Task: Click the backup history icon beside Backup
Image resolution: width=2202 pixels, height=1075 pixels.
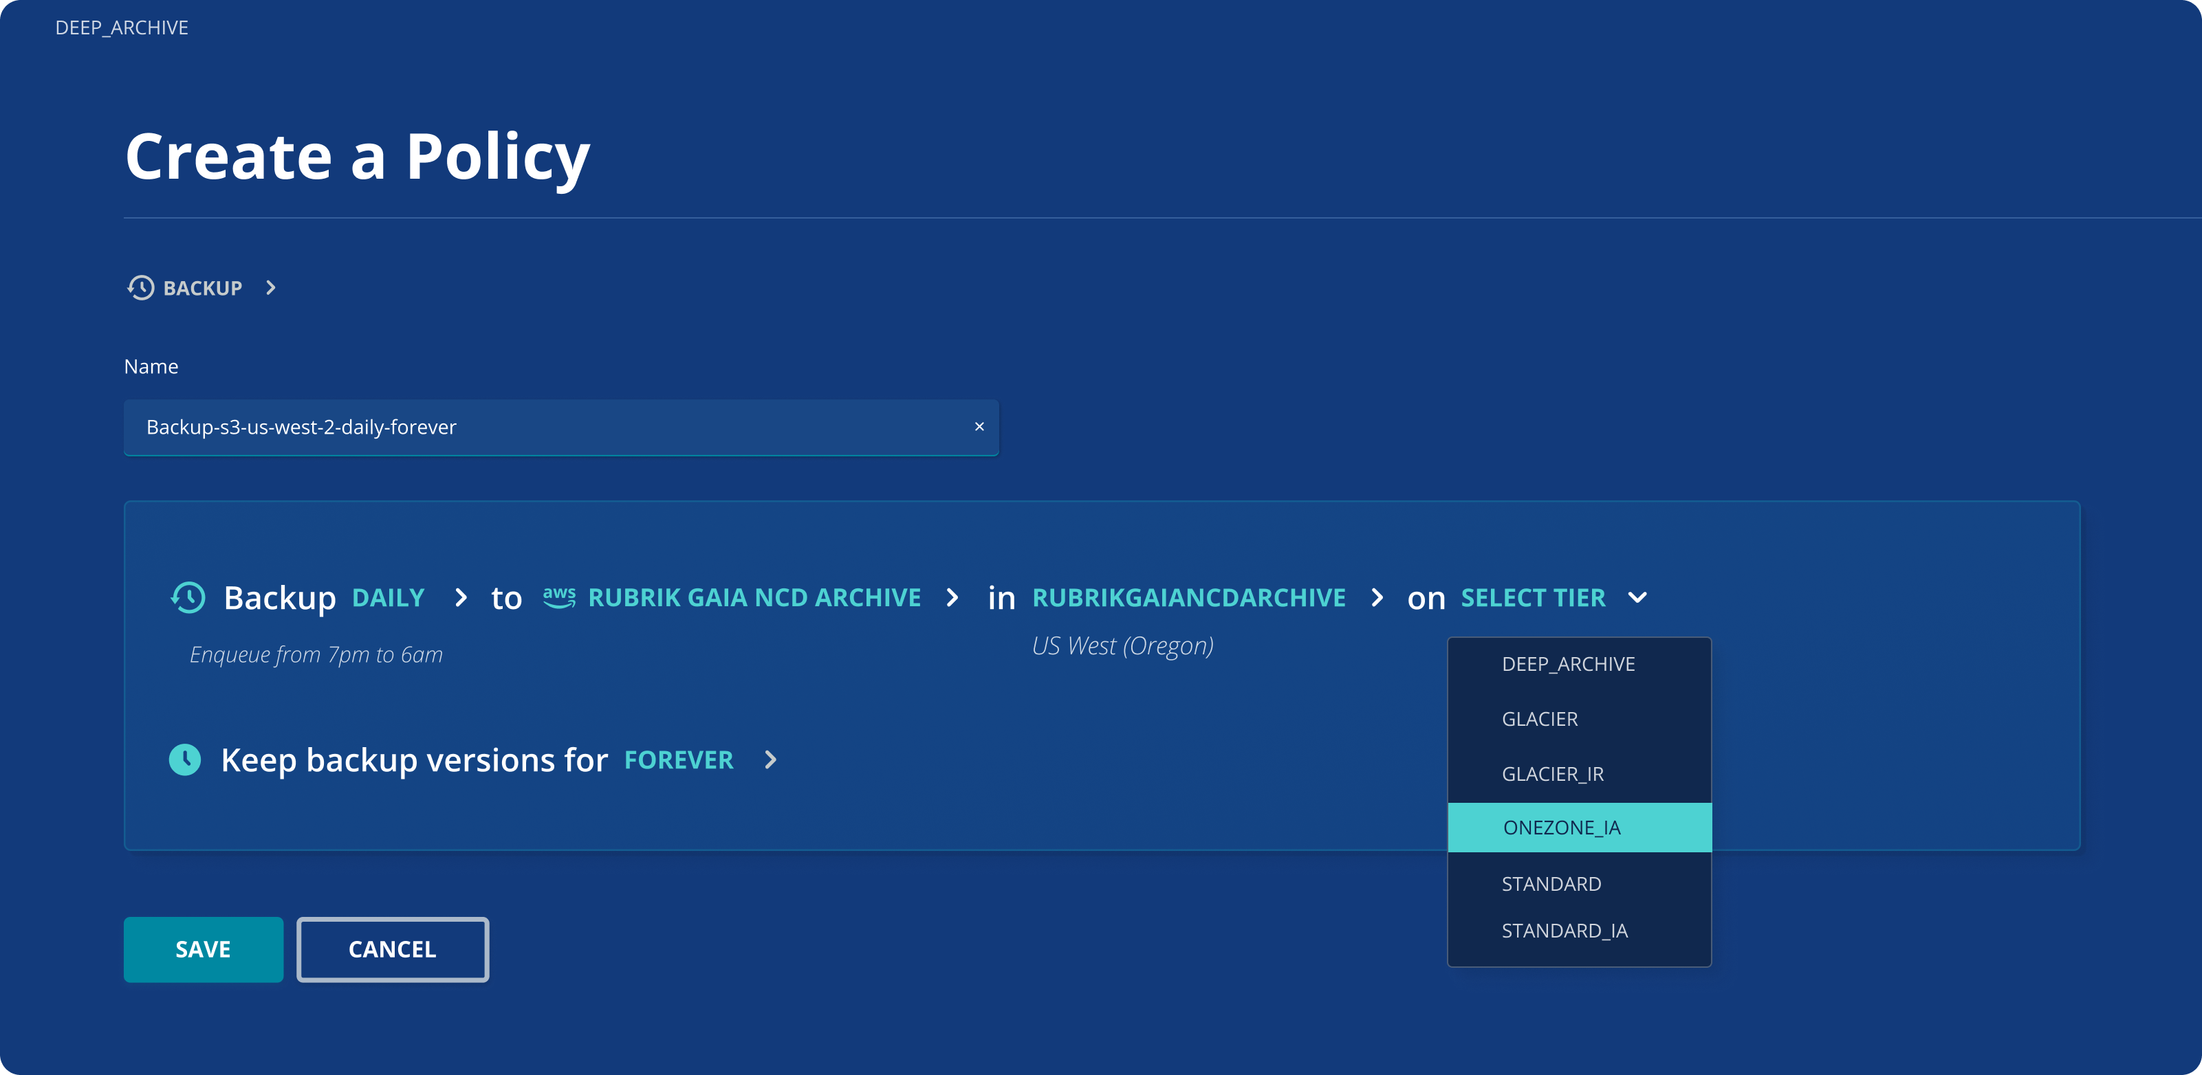Action: [188, 597]
